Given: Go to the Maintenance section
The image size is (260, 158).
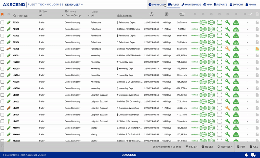Looking at the screenshot, I should pyautogui.click(x=191, y=5).
